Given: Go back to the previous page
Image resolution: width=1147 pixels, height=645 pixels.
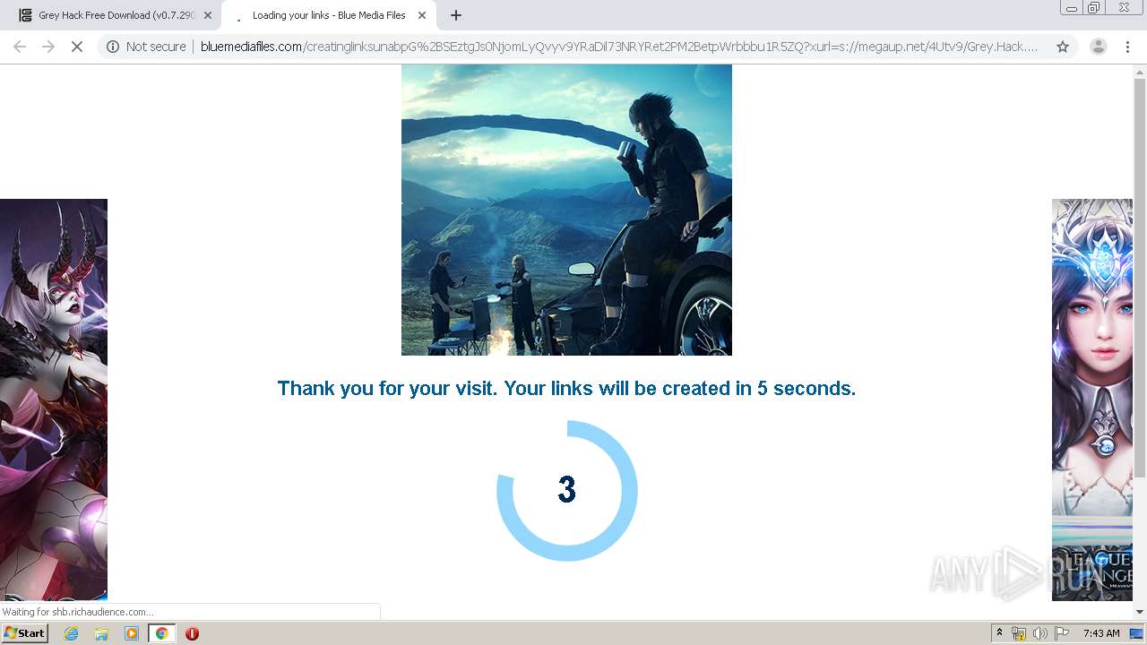Looking at the screenshot, I should (x=20, y=47).
